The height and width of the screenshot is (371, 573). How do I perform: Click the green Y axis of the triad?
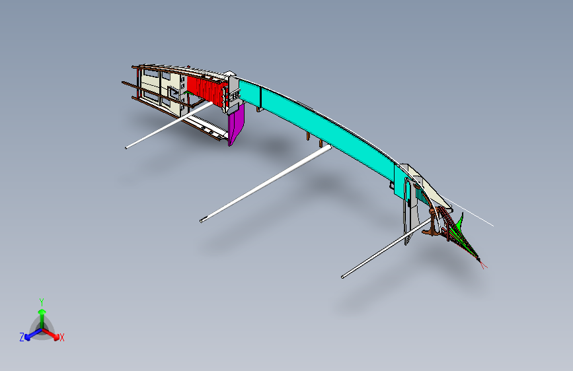[x=42, y=318]
